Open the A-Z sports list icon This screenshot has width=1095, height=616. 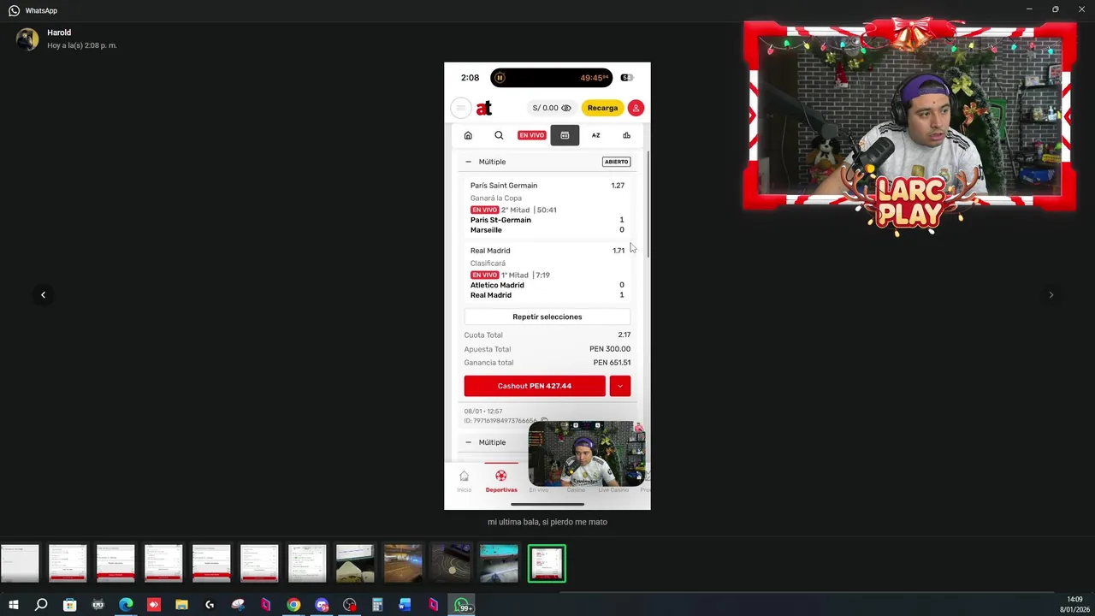point(596,135)
